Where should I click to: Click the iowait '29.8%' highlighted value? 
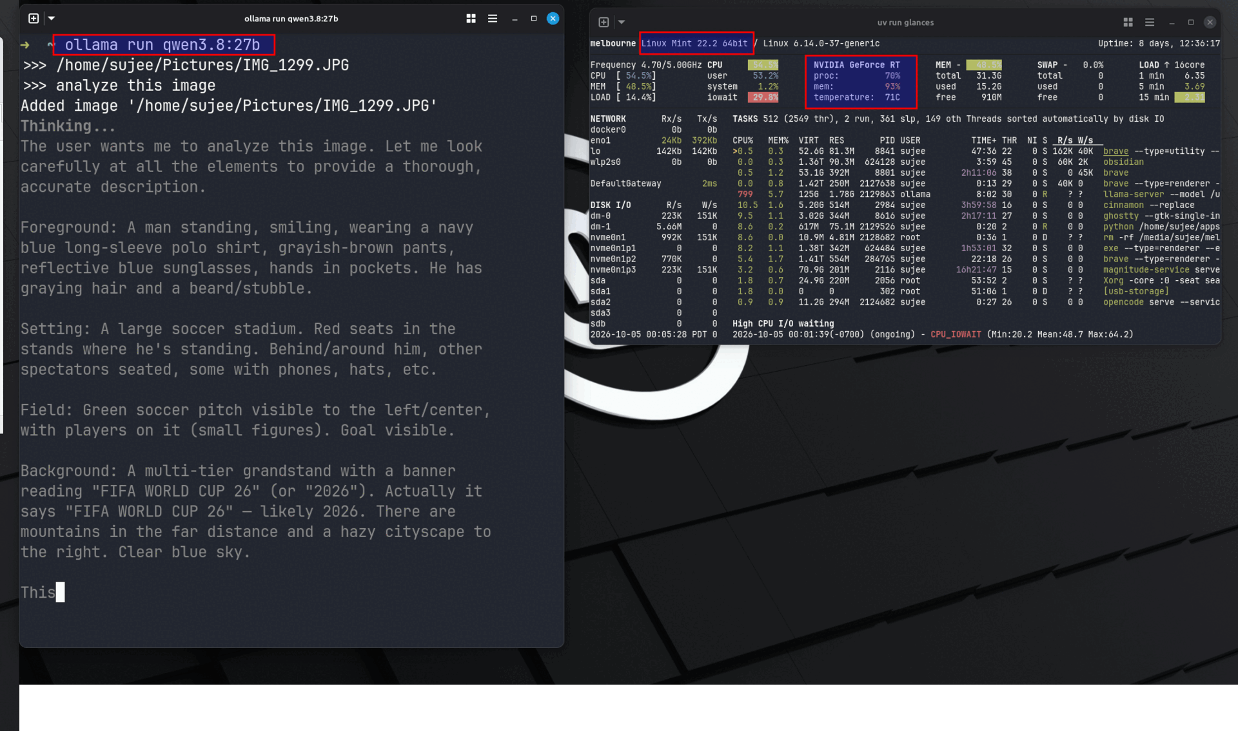[763, 97]
